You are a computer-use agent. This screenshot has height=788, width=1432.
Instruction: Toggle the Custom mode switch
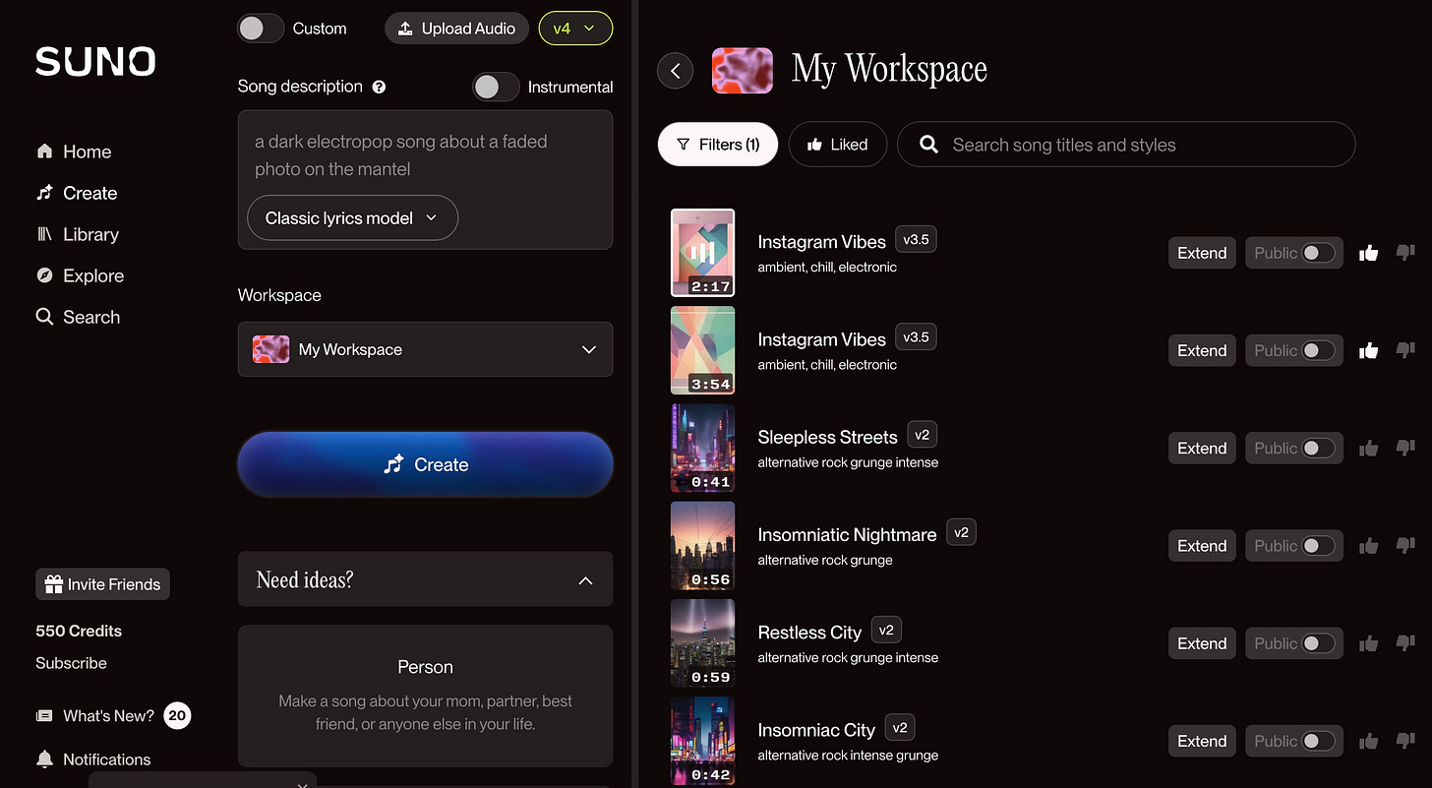[261, 29]
